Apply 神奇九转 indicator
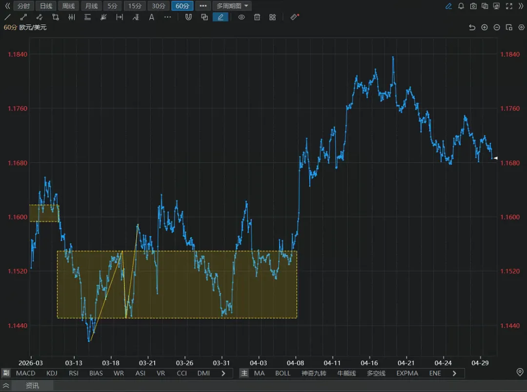The image size is (527, 392). [314, 373]
